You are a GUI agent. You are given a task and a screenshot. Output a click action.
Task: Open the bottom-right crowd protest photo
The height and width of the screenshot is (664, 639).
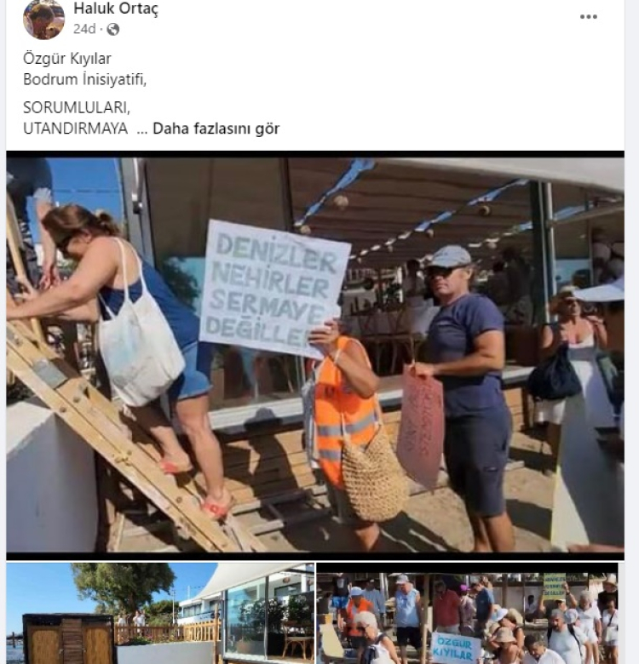click(468, 613)
